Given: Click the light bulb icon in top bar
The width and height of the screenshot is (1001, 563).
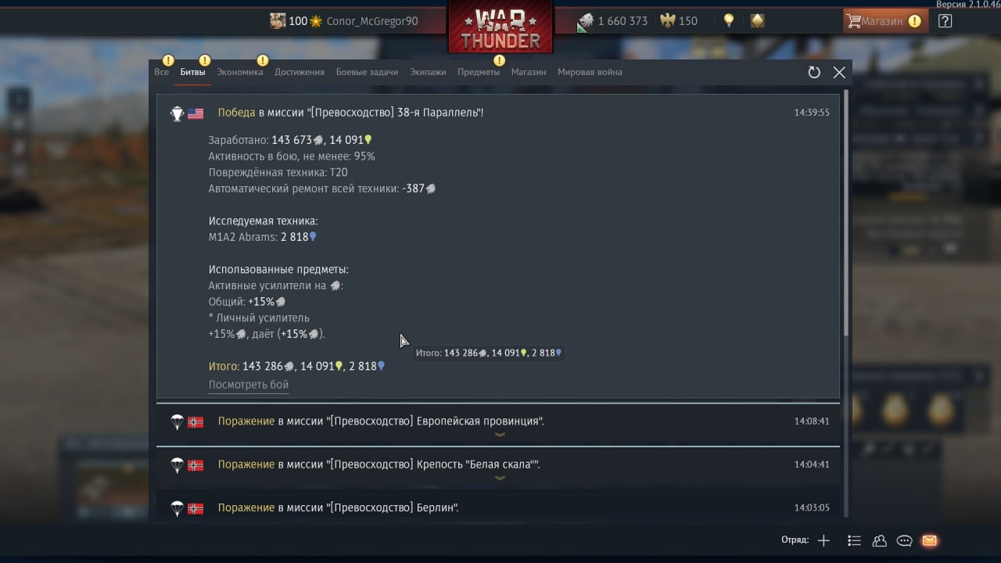Looking at the screenshot, I should (x=729, y=21).
